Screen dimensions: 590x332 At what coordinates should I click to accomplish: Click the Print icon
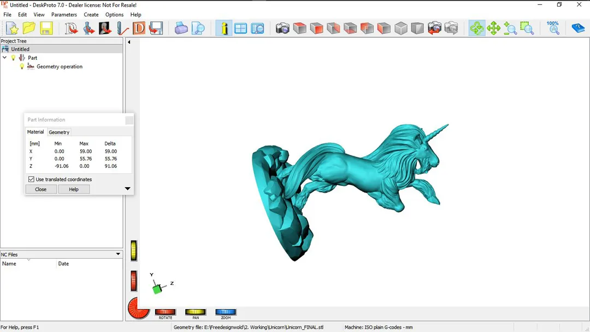click(x=181, y=28)
